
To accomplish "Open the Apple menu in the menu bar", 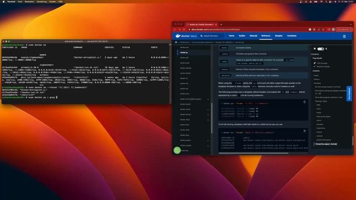I will (x=3, y=2).
